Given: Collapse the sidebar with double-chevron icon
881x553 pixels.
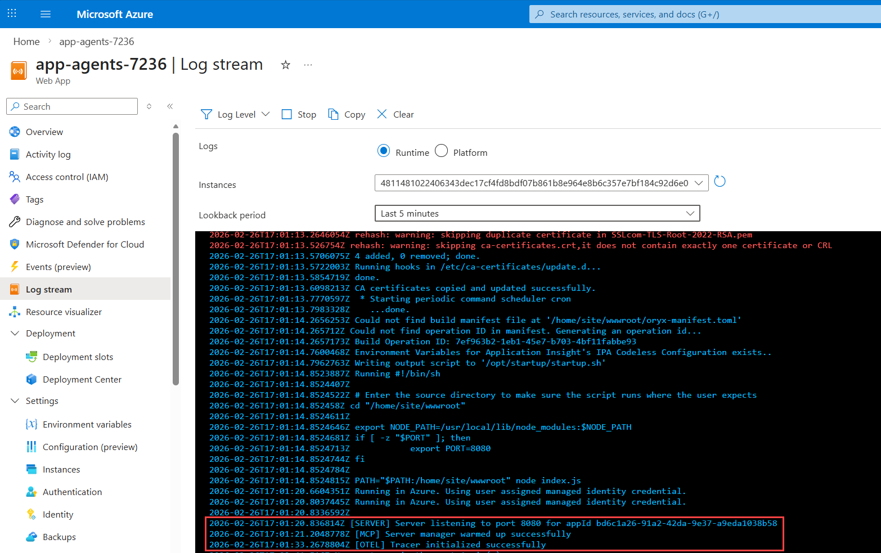Looking at the screenshot, I should (170, 106).
